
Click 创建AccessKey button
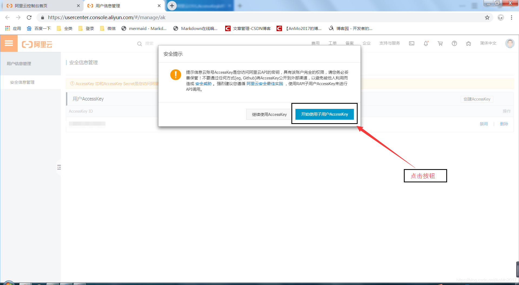(477, 99)
